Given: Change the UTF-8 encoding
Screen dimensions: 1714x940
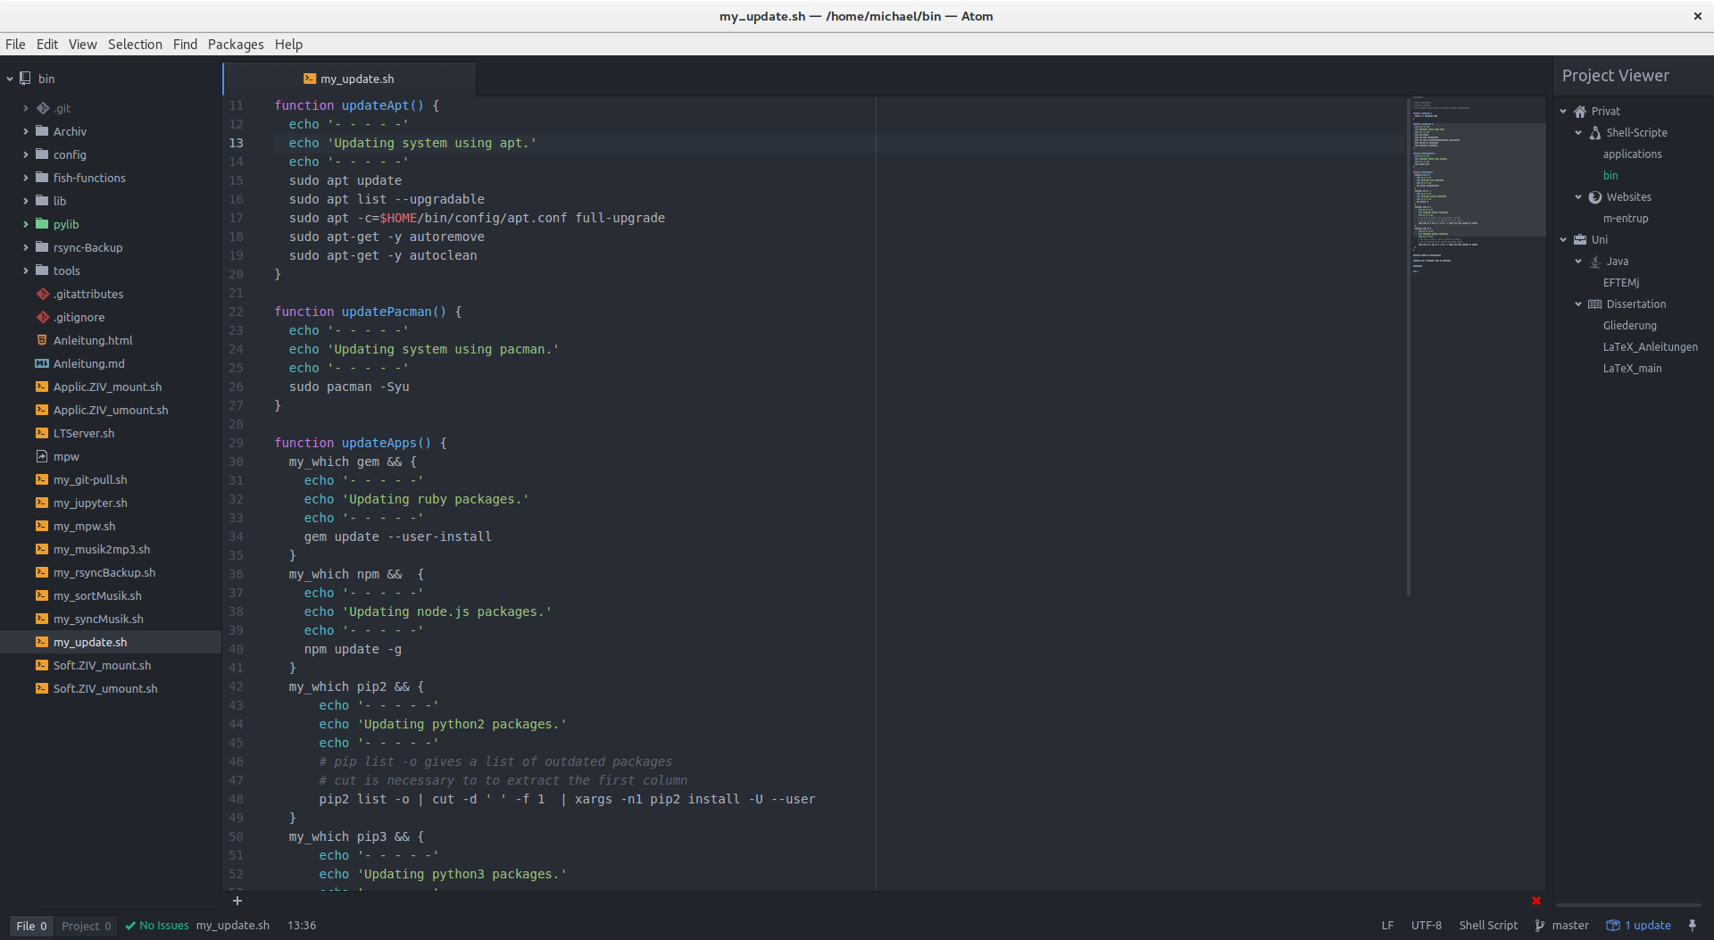Looking at the screenshot, I should [1427, 926].
